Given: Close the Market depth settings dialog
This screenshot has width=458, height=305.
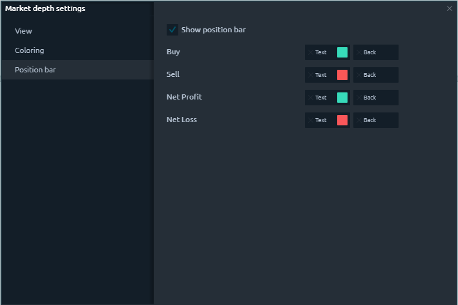Looking at the screenshot, I should point(450,8).
